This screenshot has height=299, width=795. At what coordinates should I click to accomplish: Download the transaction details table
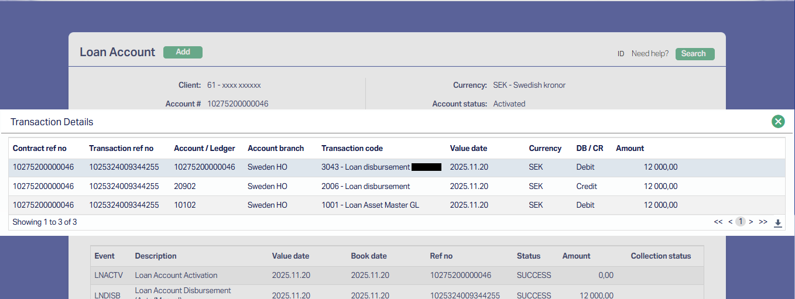[x=777, y=222]
